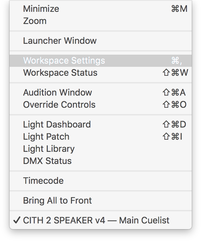Open the Audition Window
This screenshot has width=201, height=241.
coord(57,93)
